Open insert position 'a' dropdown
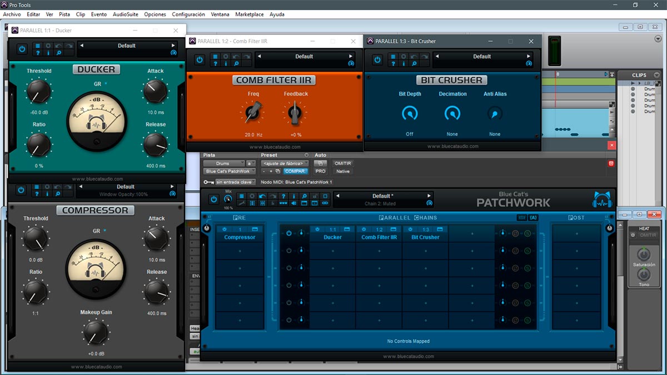667x375 pixels. [x=251, y=163]
